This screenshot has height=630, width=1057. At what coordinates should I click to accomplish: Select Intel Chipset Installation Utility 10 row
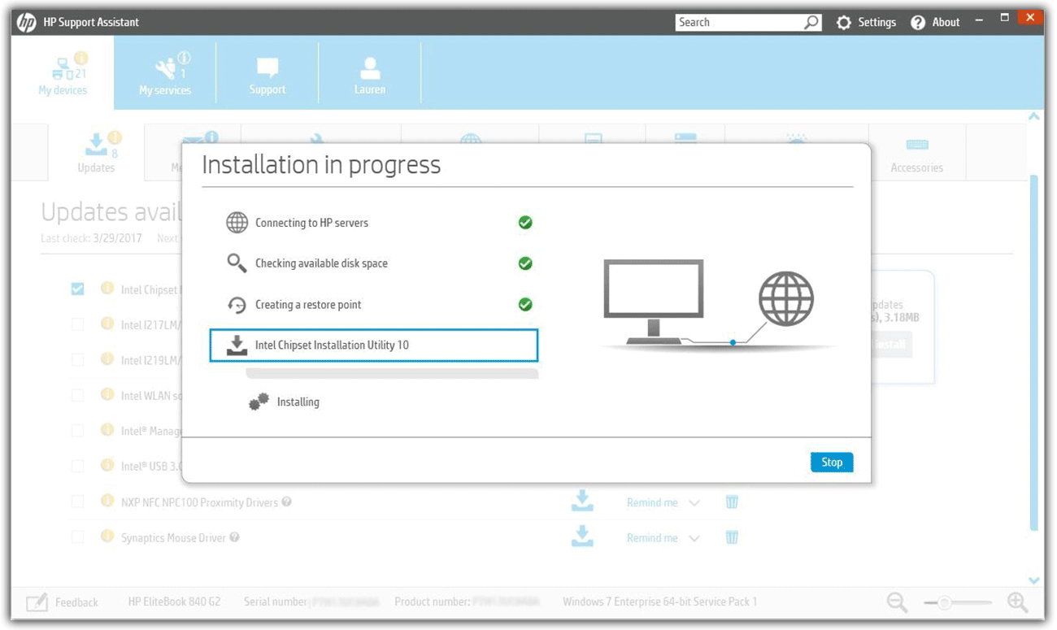tap(374, 345)
